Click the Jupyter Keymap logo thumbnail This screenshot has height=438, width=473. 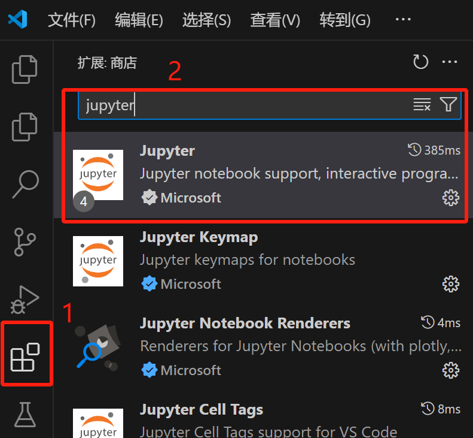coord(98,261)
